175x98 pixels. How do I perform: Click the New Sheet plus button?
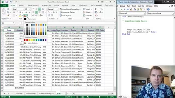(x=66, y=94)
